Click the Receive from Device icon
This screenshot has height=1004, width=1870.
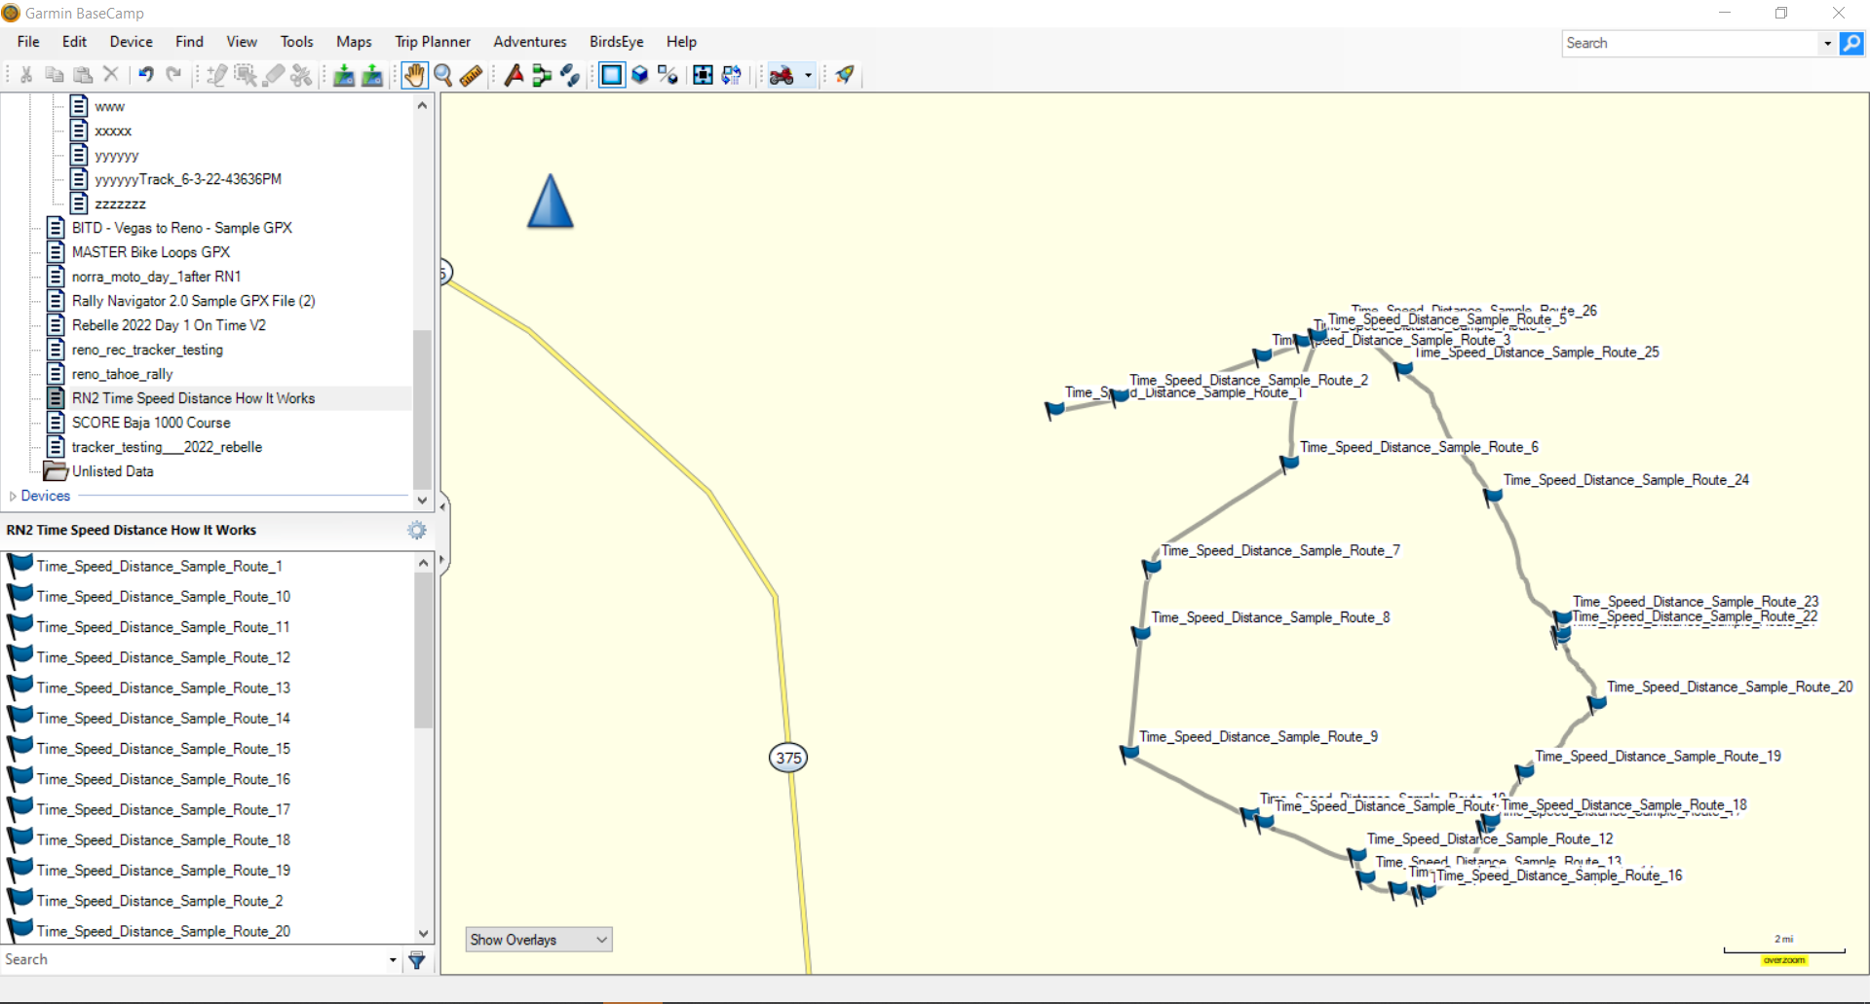click(371, 75)
